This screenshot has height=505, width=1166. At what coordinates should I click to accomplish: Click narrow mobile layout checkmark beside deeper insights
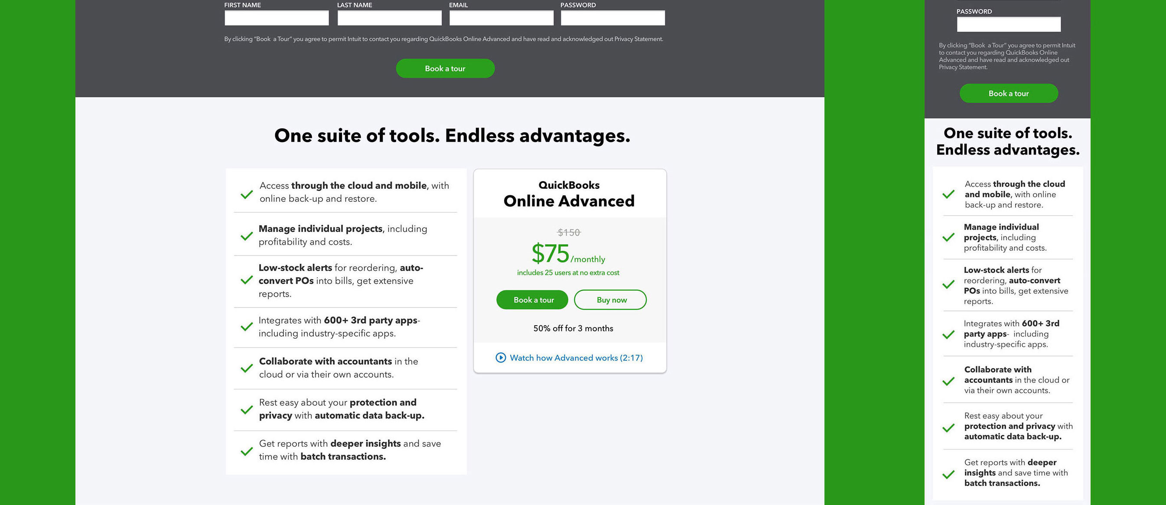948,474
